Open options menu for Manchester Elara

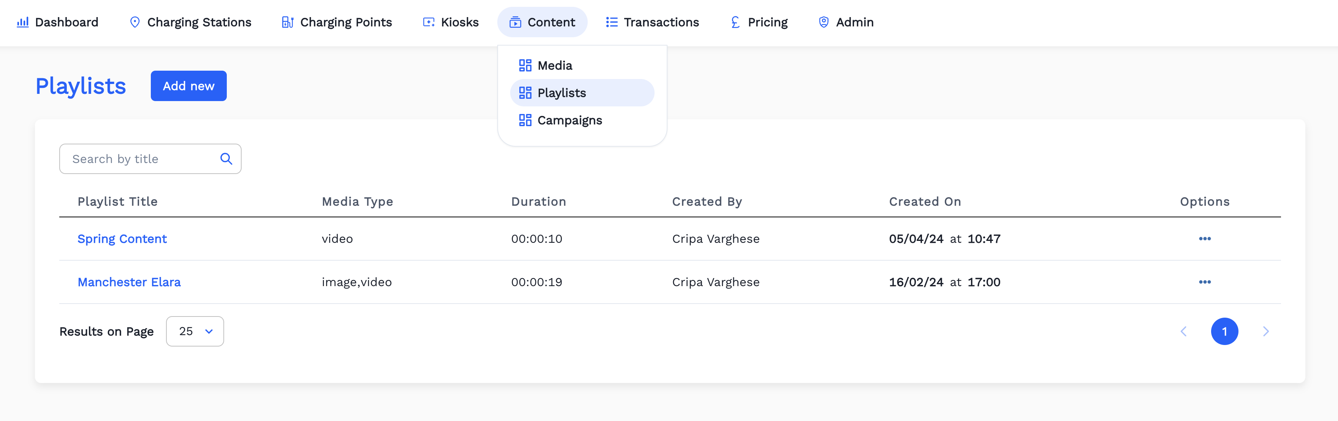click(1204, 282)
